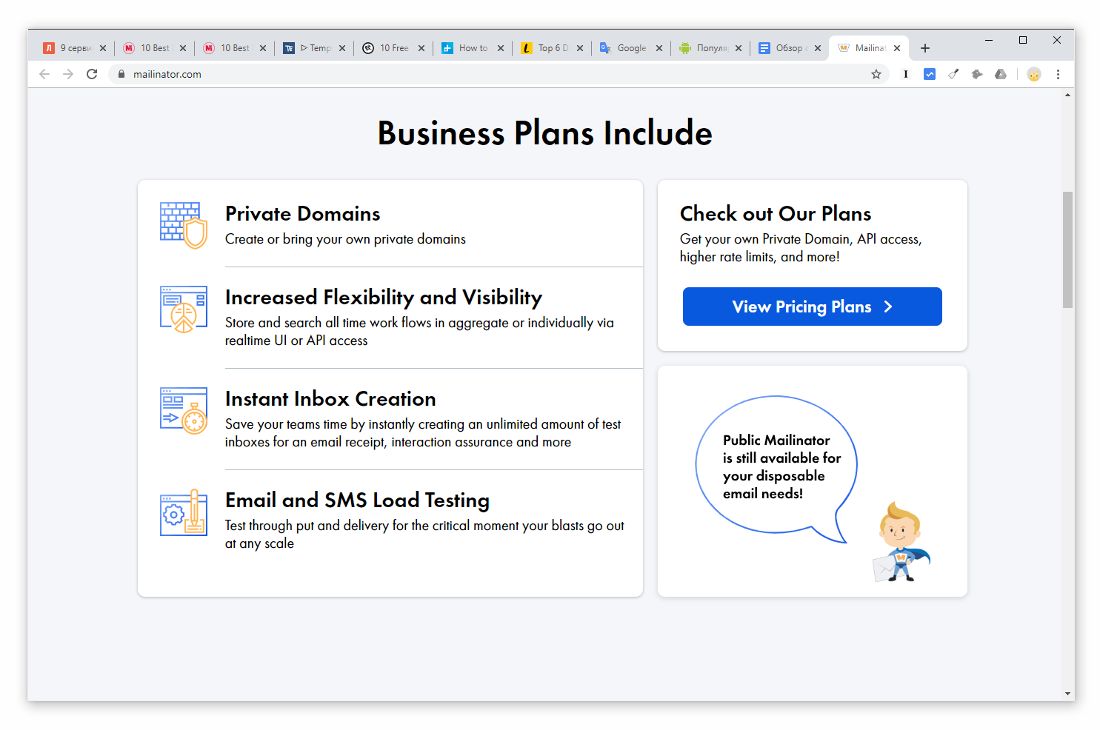Click the scrollbar up arrow
Viewport: 1100px width, 730px height.
[1067, 95]
